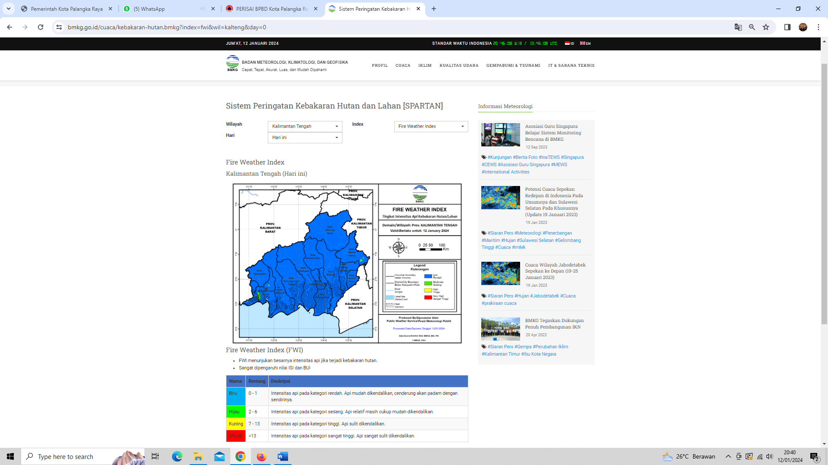Switch site language to English EN flag
Viewport: 828px width, 465px height.
(x=585, y=43)
